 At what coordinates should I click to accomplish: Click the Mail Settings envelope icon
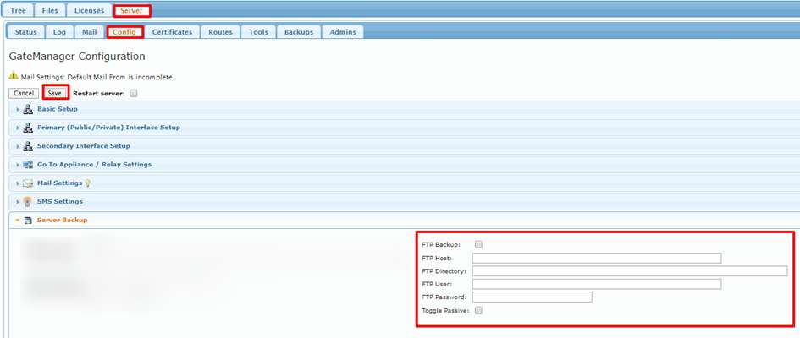coord(28,183)
